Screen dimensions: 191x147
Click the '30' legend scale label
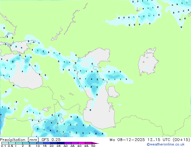coord(65,146)
